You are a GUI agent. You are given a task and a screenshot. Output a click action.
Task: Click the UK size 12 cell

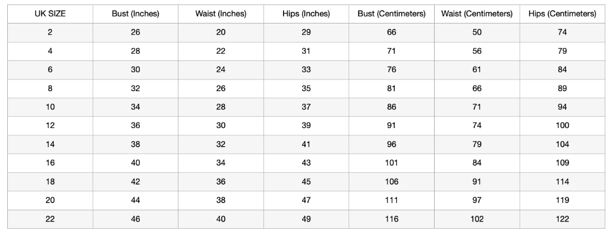[50, 126]
